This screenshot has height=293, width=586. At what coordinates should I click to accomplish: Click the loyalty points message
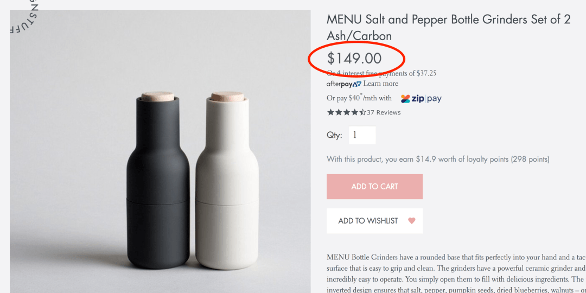[x=438, y=159]
